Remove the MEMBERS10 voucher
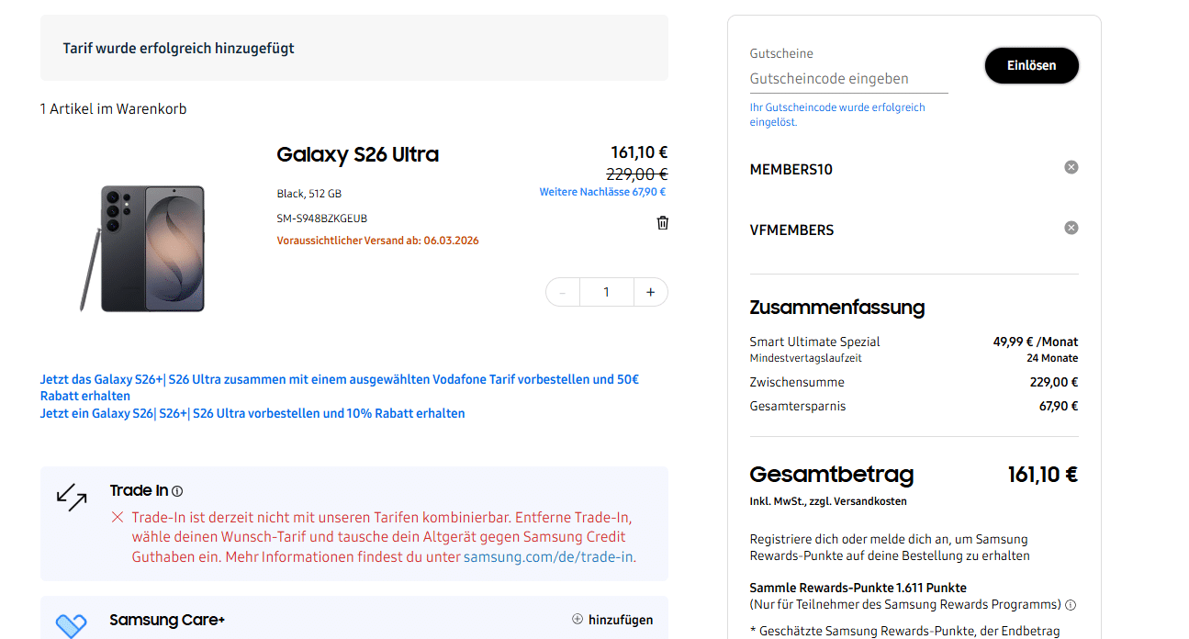The width and height of the screenshot is (1189, 639). tap(1071, 166)
